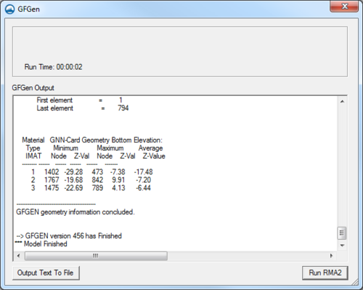Click the vertical scrollbar thumb

point(342,233)
